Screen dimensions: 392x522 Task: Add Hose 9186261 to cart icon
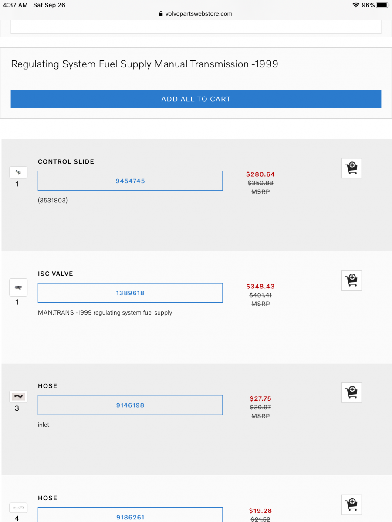[351, 505]
